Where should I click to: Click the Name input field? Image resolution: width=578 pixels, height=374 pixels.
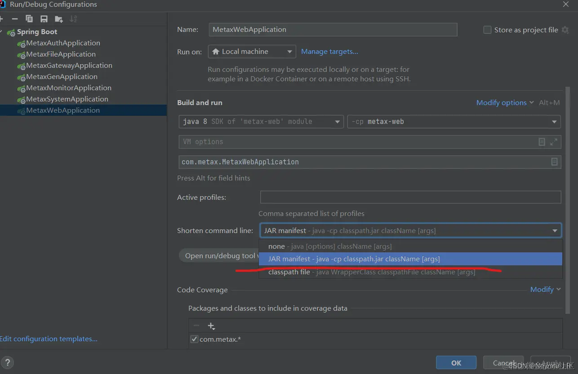click(333, 30)
